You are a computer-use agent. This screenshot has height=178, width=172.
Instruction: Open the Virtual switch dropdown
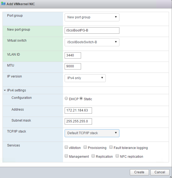tap(92, 42)
